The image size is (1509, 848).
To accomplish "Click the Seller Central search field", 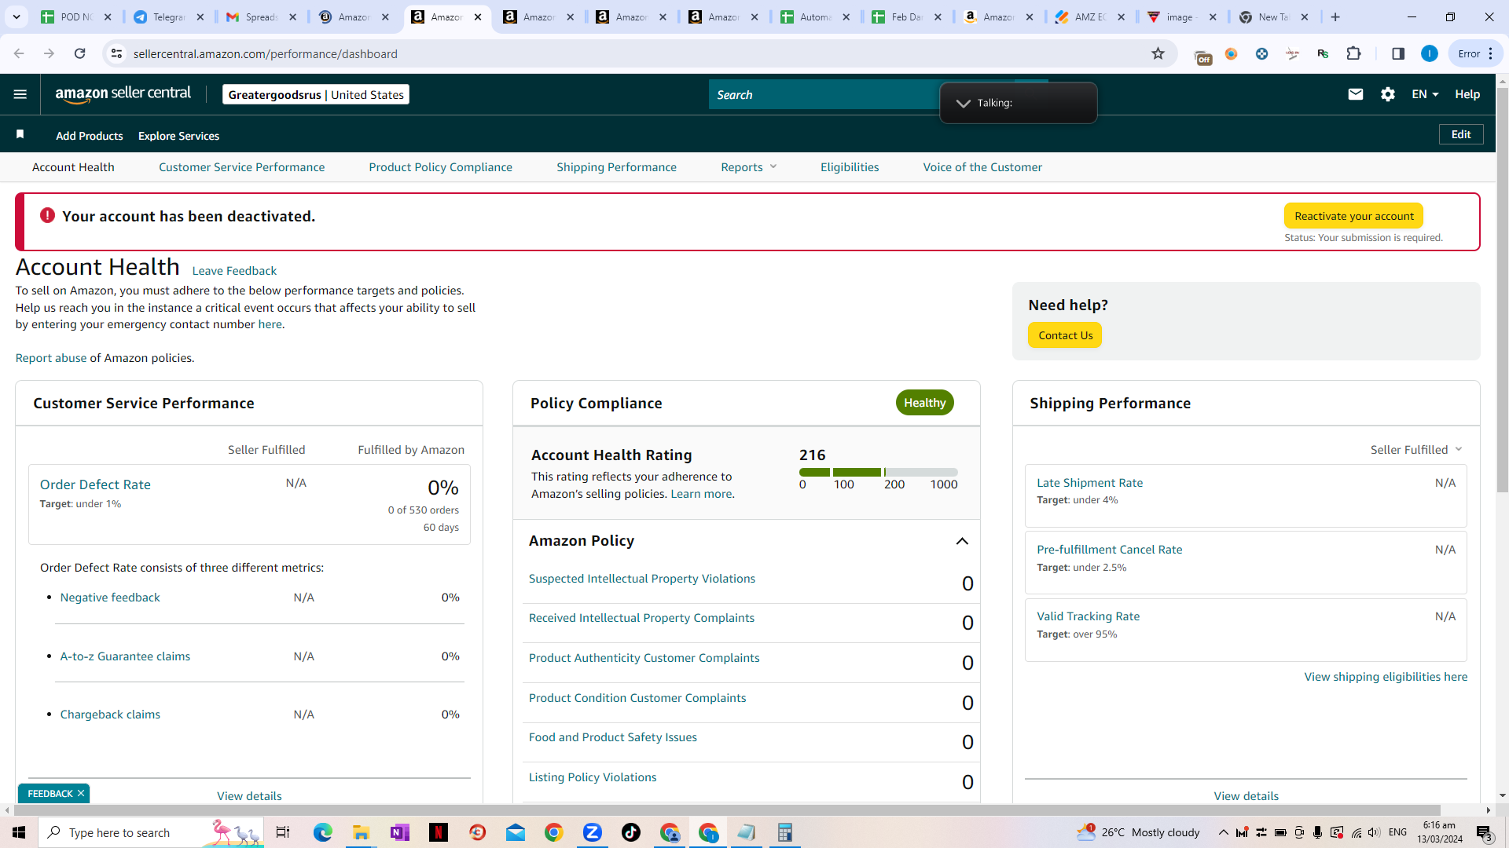I will 824,94.
